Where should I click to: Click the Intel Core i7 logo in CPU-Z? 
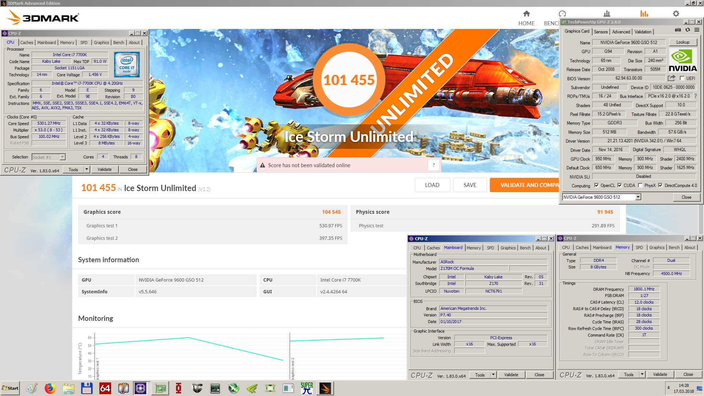click(x=127, y=64)
